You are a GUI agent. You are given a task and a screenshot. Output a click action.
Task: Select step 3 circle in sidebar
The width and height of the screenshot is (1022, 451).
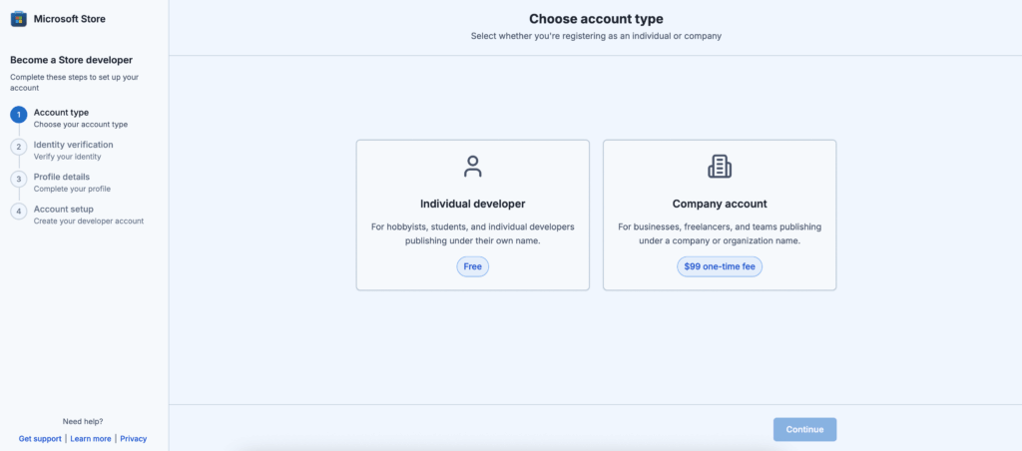coord(19,179)
